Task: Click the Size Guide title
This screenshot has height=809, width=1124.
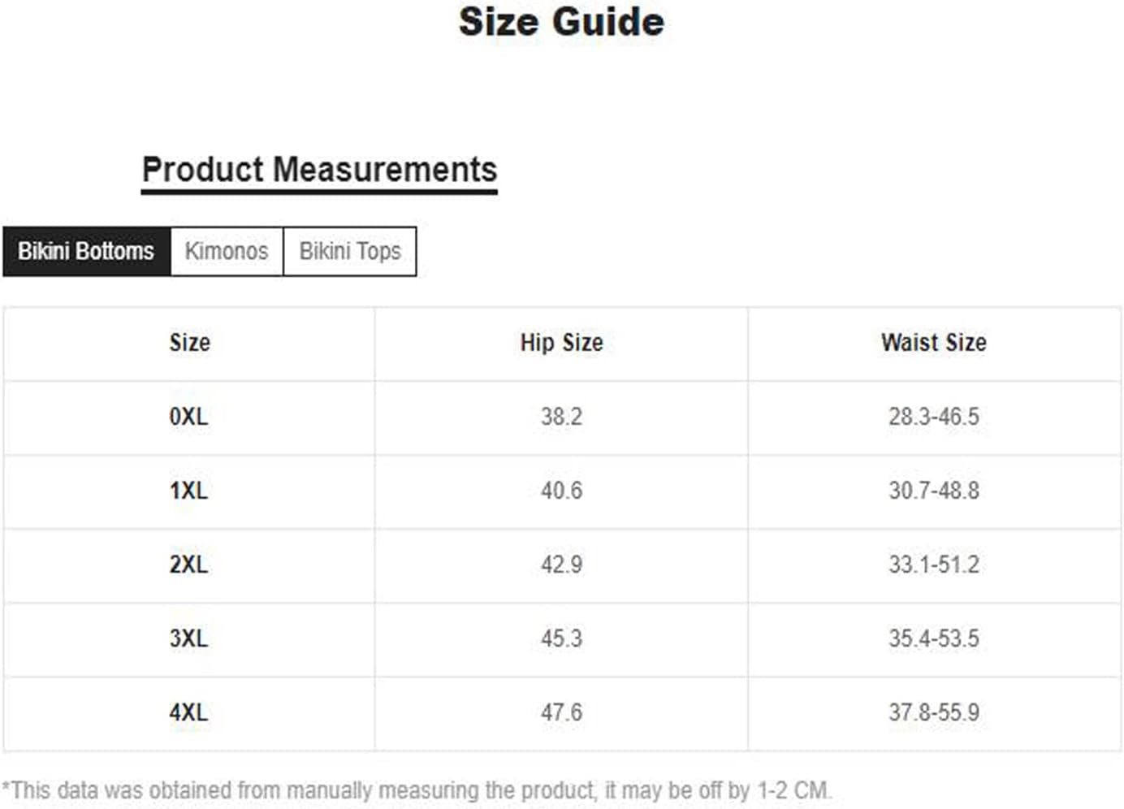Action: (x=561, y=22)
